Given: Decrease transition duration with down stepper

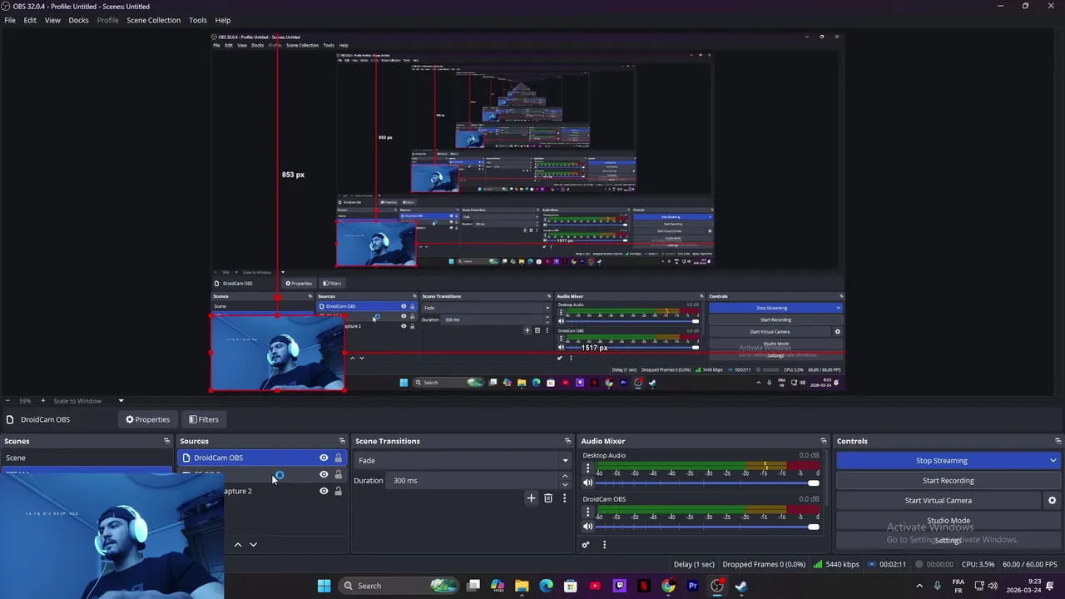Looking at the screenshot, I should (x=565, y=484).
